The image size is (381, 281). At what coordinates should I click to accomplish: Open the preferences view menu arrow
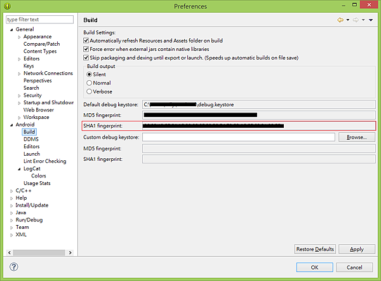coord(370,20)
